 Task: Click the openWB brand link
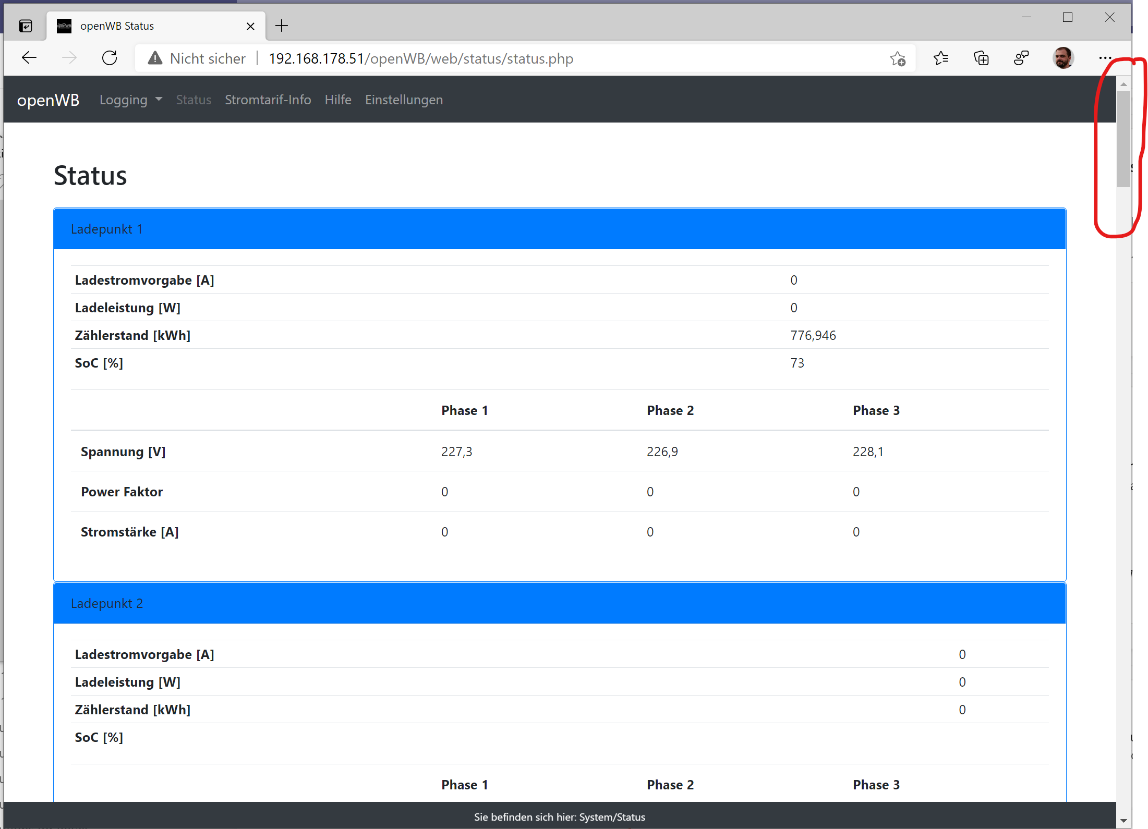48,100
